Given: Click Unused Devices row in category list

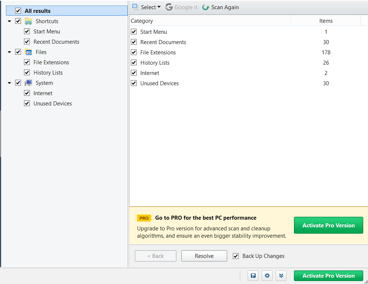Looking at the screenshot, I should point(245,83).
